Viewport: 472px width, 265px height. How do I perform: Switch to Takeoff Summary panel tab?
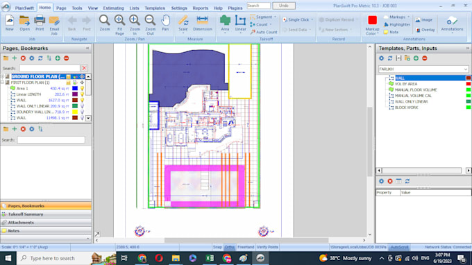46,214
